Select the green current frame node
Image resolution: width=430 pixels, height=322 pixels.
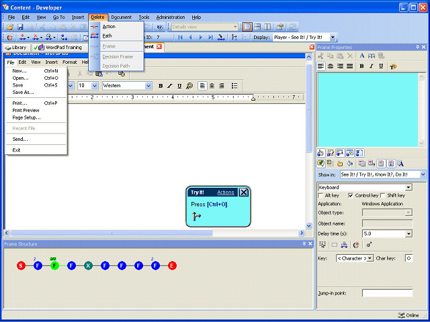coord(54,266)
